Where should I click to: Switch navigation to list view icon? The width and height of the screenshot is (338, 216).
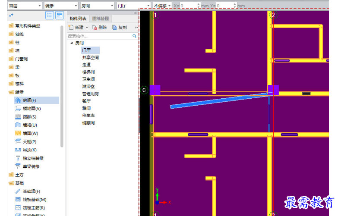pyautogui.click(x=50, y=15)
